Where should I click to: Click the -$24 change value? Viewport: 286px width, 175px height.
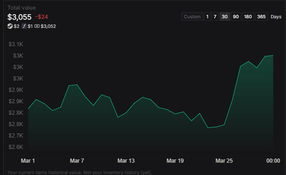click(x=42, y=17)
